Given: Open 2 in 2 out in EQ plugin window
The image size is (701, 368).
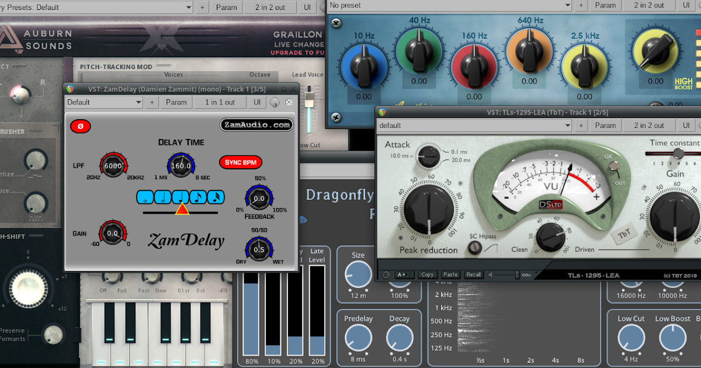Looking at the screenshot, I should click(649, 6).
